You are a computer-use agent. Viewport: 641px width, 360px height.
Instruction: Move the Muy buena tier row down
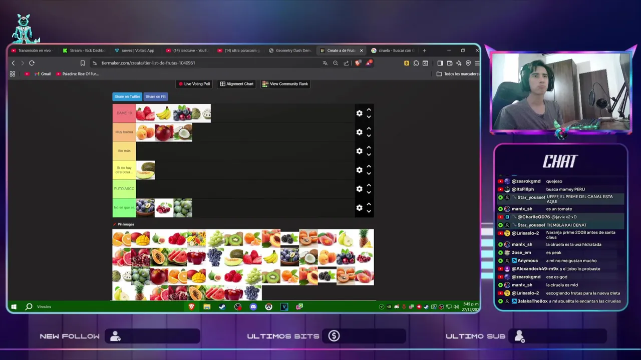coord(369,135)
